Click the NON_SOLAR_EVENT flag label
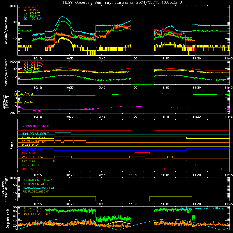Image resolution: width=233 pixels, height=233 pixels. [35, 134]
